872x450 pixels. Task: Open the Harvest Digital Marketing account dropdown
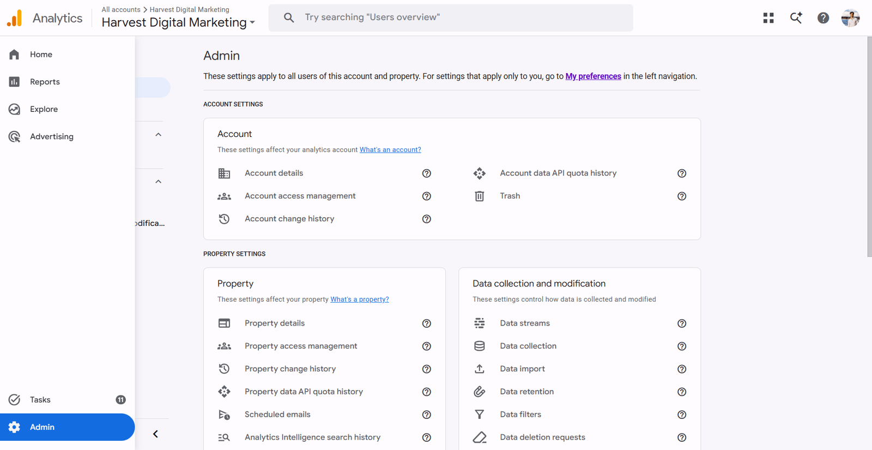pyautogui.click(x=178, y=22)
